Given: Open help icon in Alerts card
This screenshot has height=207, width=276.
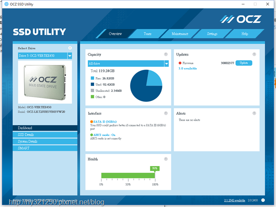Looking at the screenshot, I should tap(254, 113).
